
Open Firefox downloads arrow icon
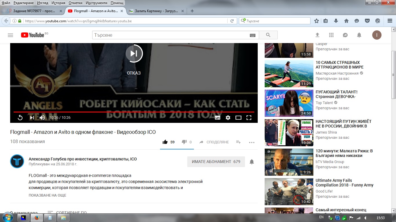click(336, 21)
